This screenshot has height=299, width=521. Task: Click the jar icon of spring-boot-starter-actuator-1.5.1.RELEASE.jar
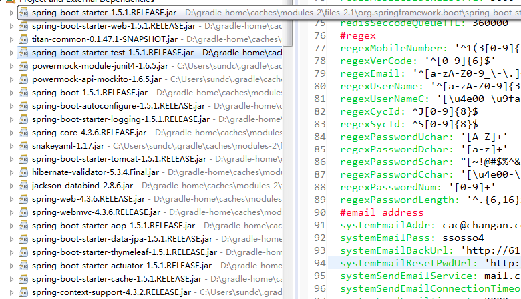pyautogui.click(x=23, y=266)
